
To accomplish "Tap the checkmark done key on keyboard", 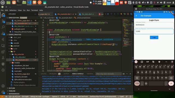I will pos(171,84).
